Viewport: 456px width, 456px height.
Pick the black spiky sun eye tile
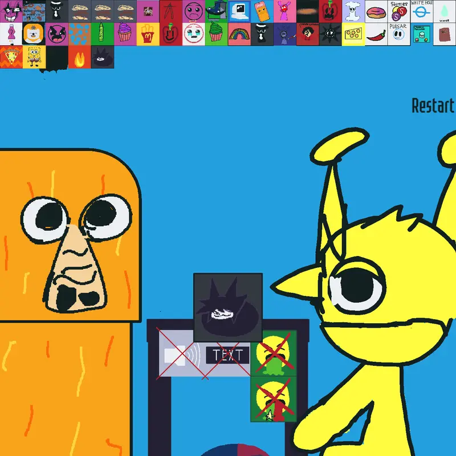click(331, 34)
